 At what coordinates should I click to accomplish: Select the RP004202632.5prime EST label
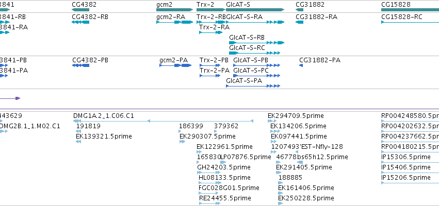click(410, 126)
